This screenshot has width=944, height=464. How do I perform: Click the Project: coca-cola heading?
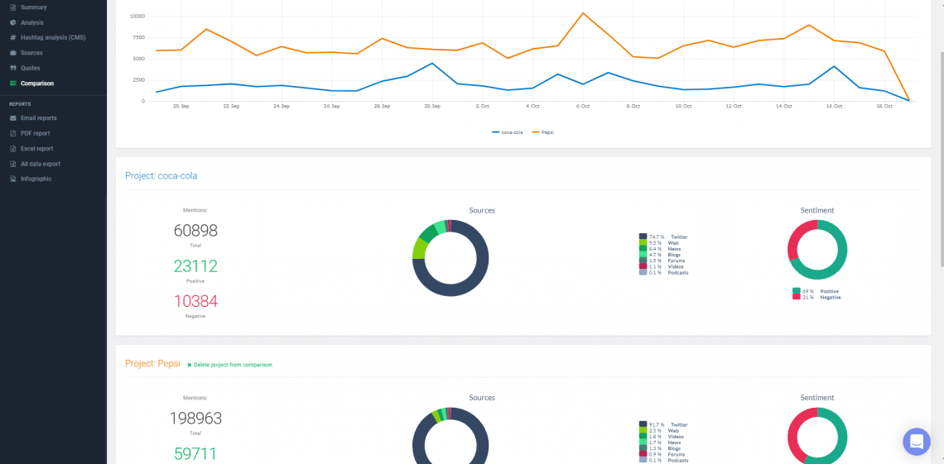(x=161, y=175)
